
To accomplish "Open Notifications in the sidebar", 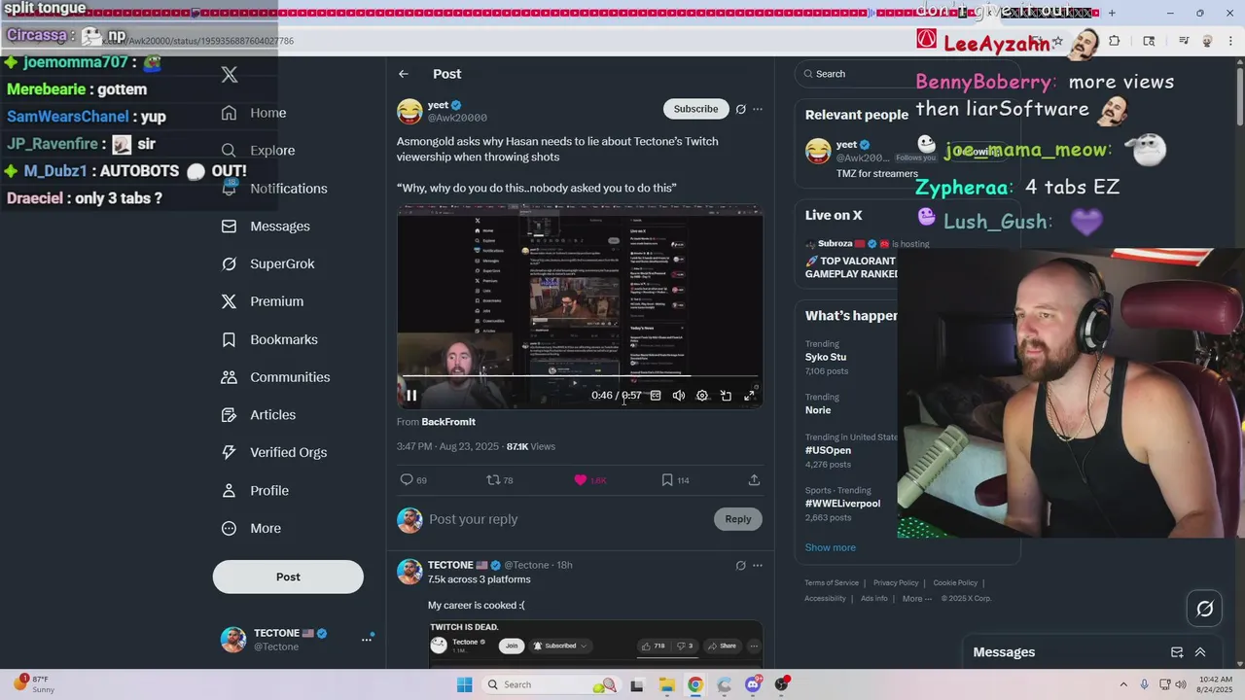I will click(x=274, y=189).
